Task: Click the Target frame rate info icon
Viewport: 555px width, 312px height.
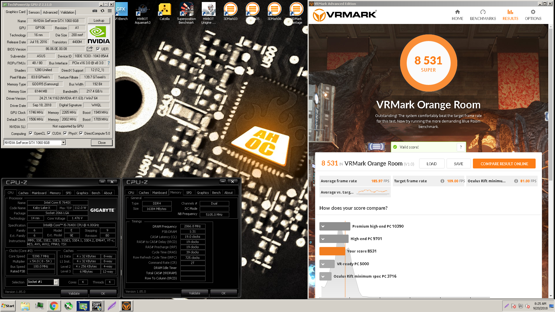Action: pos(442,181)
